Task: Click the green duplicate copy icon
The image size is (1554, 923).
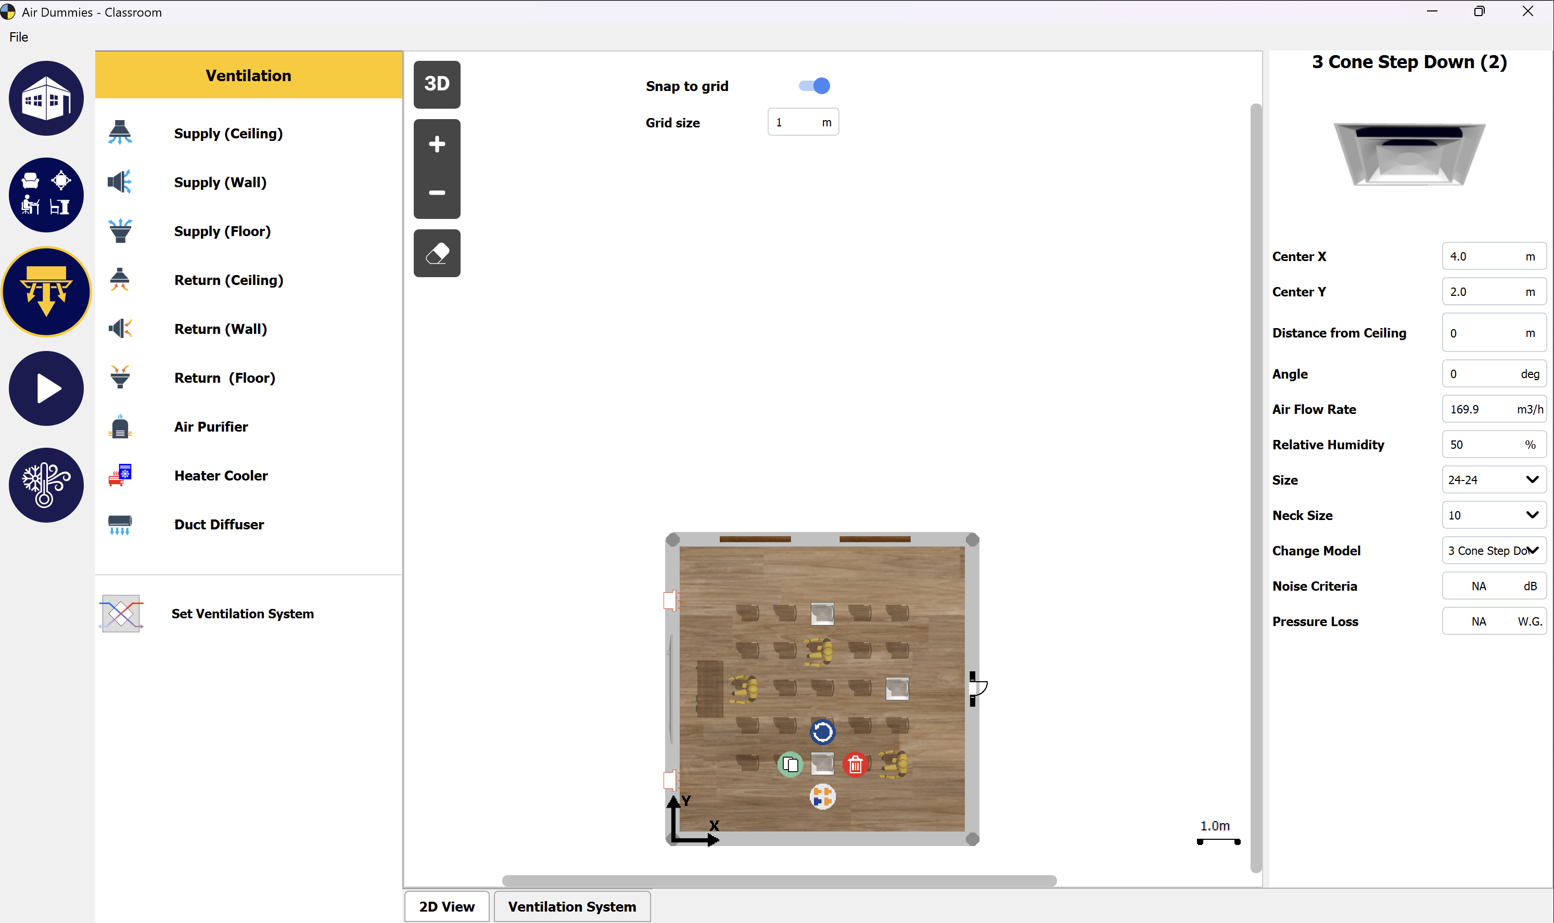Action: 791,764
